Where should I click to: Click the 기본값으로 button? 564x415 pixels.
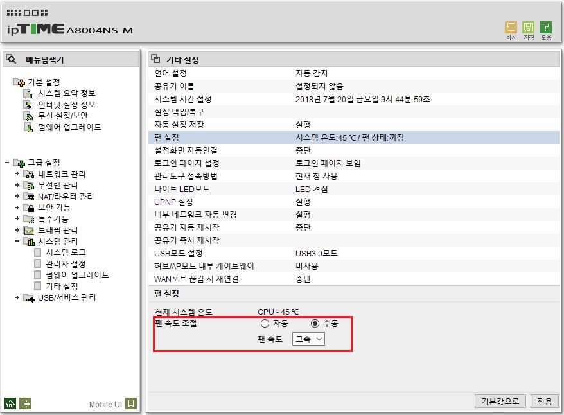click(500, 401)
